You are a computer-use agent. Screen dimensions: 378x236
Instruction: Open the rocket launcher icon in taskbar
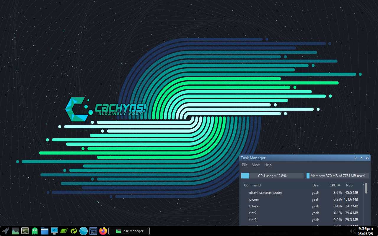[x=6, y=231]
